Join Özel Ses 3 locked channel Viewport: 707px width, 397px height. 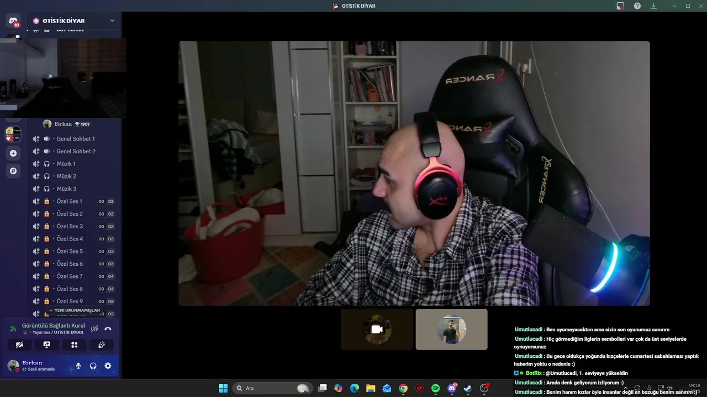click(73, 226)
